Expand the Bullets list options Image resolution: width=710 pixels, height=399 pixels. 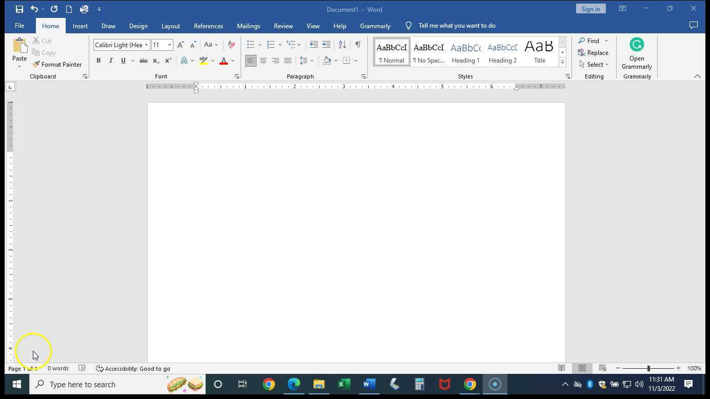click(260, 45)
